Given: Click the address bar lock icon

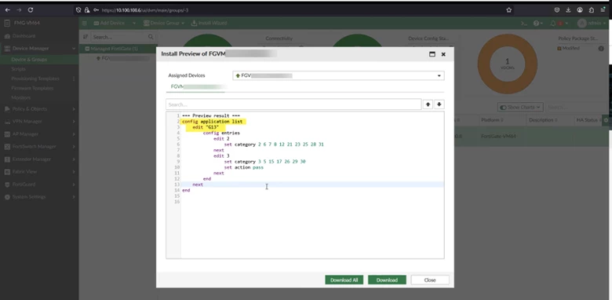Looking at the screenshot, I should click(87, 10).
